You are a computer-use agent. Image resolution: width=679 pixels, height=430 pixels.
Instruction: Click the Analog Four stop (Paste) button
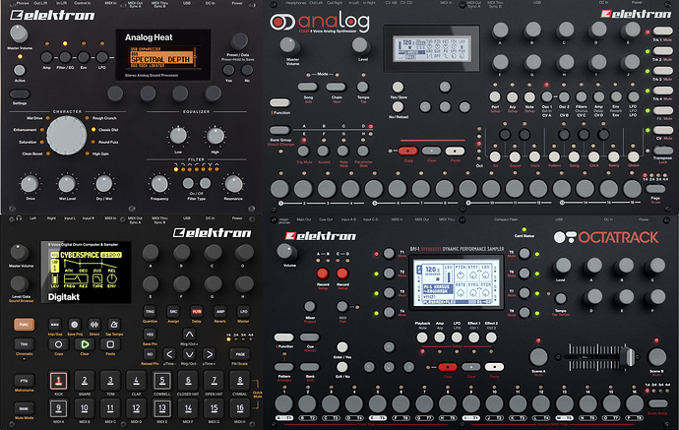[x=455, y=152]
